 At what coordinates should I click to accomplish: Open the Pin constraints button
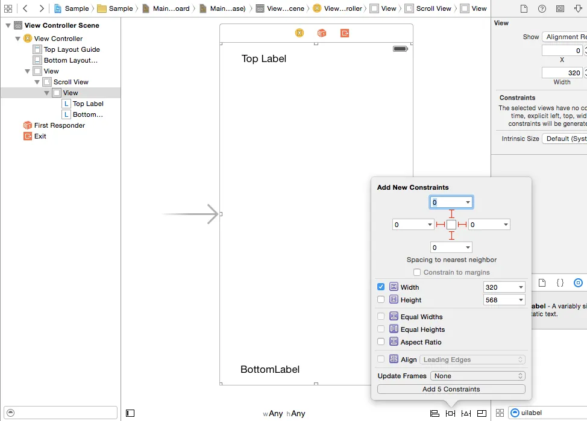coord(450,413)
